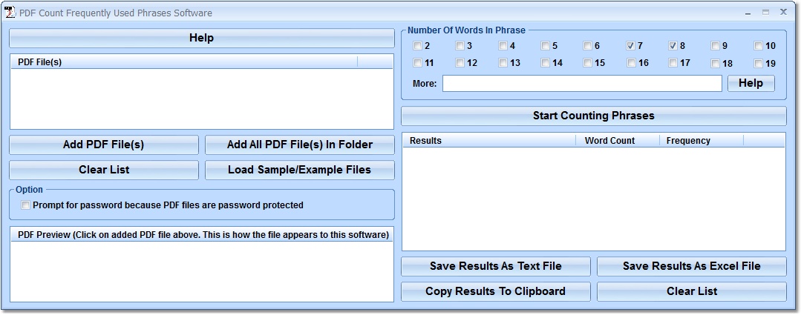Viewport: 801px width, 315px height.
Task: Sort by the Frequency column header
Action: pos(702,141)
